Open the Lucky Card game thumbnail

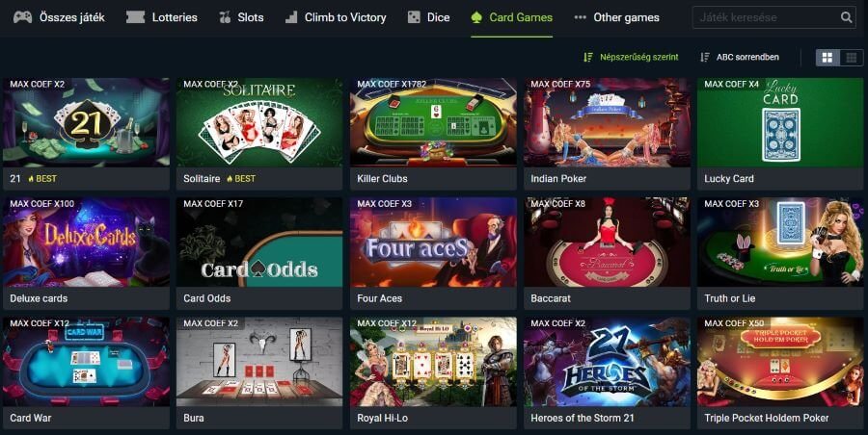[780, 123]
